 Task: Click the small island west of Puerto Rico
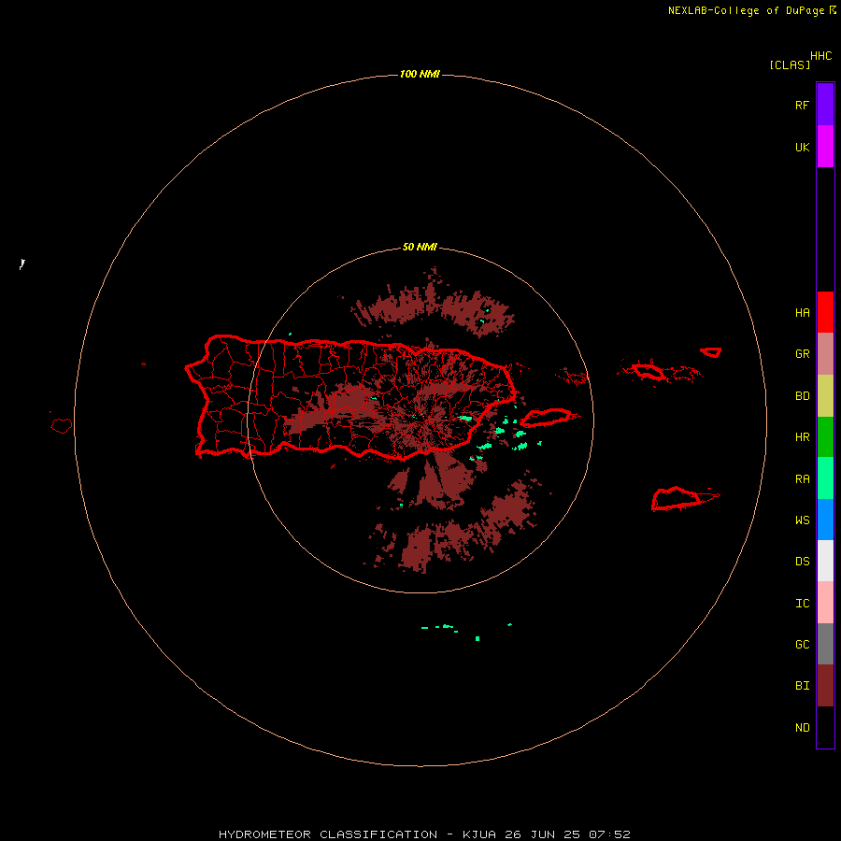[x=62, y=425]
